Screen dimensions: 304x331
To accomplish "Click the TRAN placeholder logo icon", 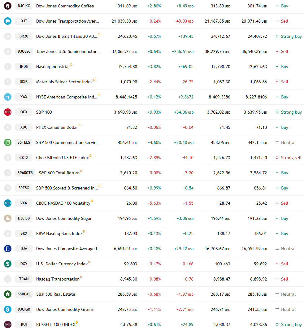I will 8,279.
